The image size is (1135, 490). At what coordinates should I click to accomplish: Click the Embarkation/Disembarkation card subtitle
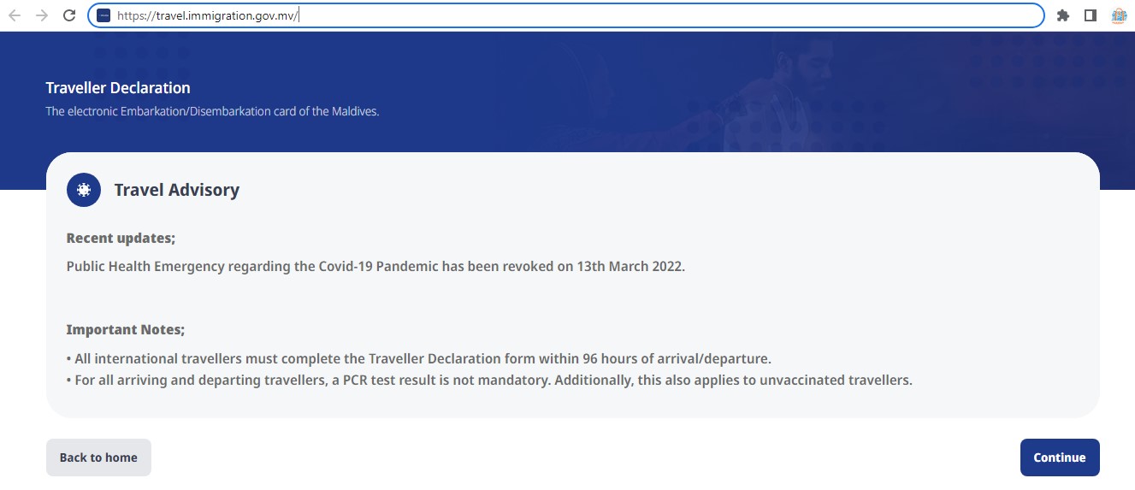pyautogui.click(x=212, y=111)
